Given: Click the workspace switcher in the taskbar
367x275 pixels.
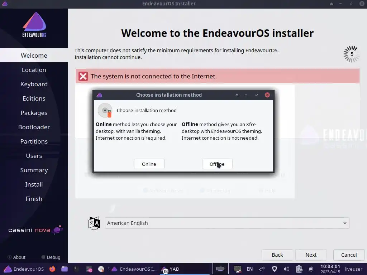Looking at the screenshot, I should 220,269.
